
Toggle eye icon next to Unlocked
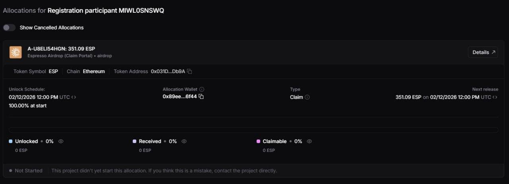pyautogui.click(x=61, y=141)
